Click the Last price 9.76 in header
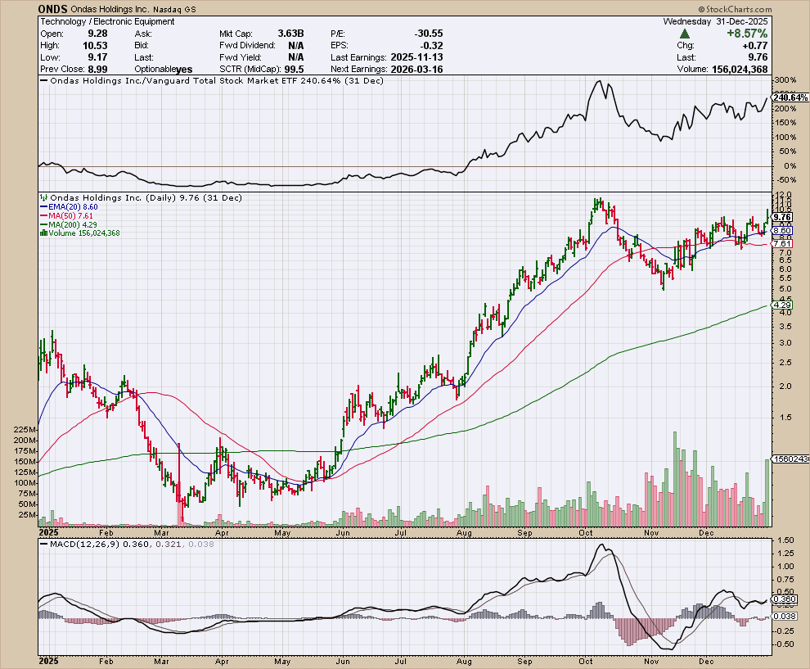Screen dimensions: 810x669 (x=758, y=57)
